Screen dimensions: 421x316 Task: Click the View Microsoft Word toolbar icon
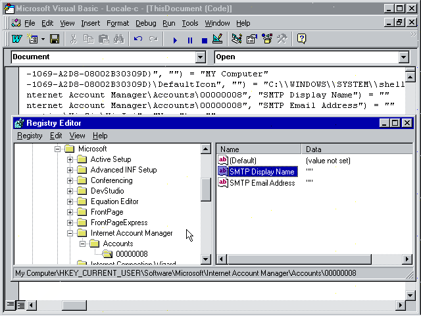click(x=16, y=39)
